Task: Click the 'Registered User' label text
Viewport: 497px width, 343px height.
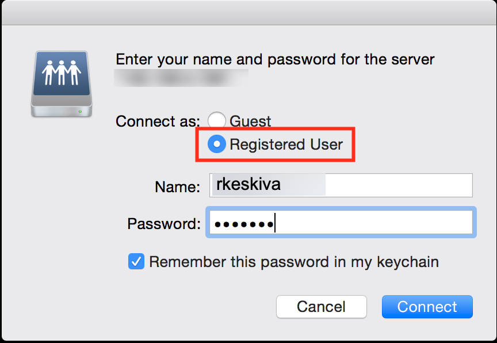Action: [286, 144]
